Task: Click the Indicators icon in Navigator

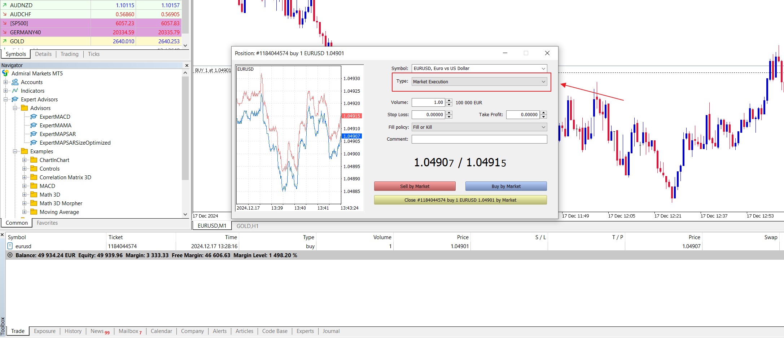Action: 15,91
